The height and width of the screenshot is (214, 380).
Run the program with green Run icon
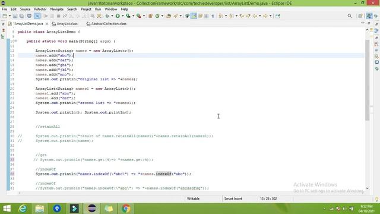click(118, 16)
